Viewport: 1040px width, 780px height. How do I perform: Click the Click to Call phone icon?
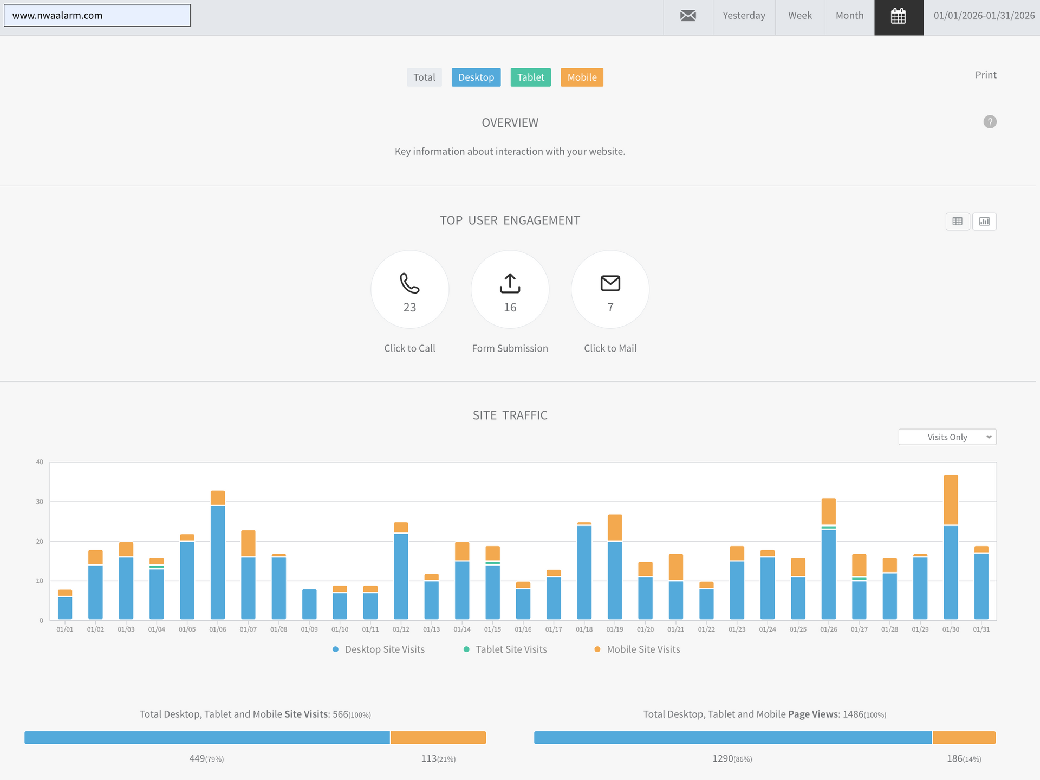pos(409,283)
